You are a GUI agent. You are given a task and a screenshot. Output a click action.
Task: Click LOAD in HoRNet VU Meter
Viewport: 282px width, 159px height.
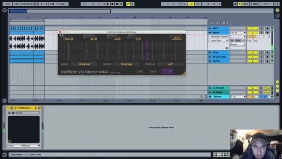tap(140, 72)
